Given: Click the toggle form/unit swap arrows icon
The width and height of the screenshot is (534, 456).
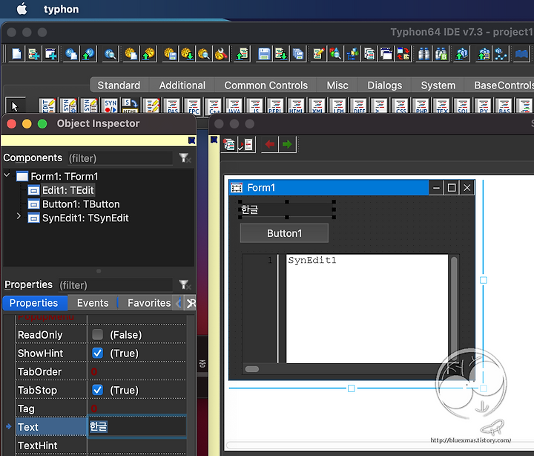Looking at the screenshot, I should [x=403, y=54].
